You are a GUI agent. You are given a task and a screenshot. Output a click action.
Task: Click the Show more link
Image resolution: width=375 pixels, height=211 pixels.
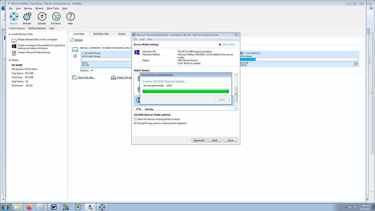(229, 45)
